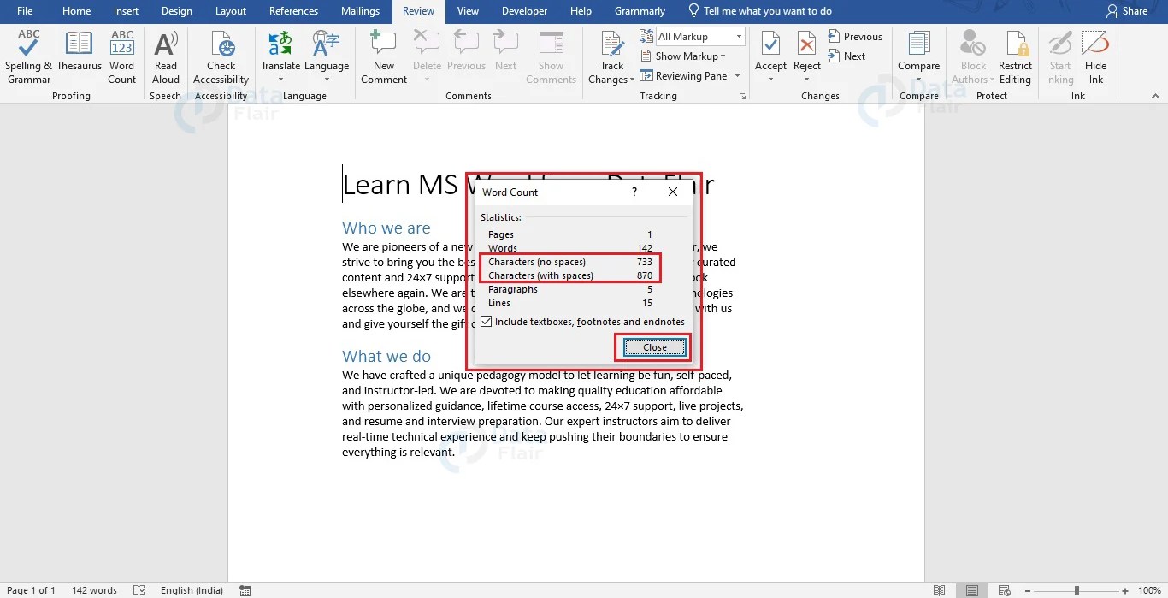Open the Grammarly menu
1168x598 pixels.
point(640,11)
